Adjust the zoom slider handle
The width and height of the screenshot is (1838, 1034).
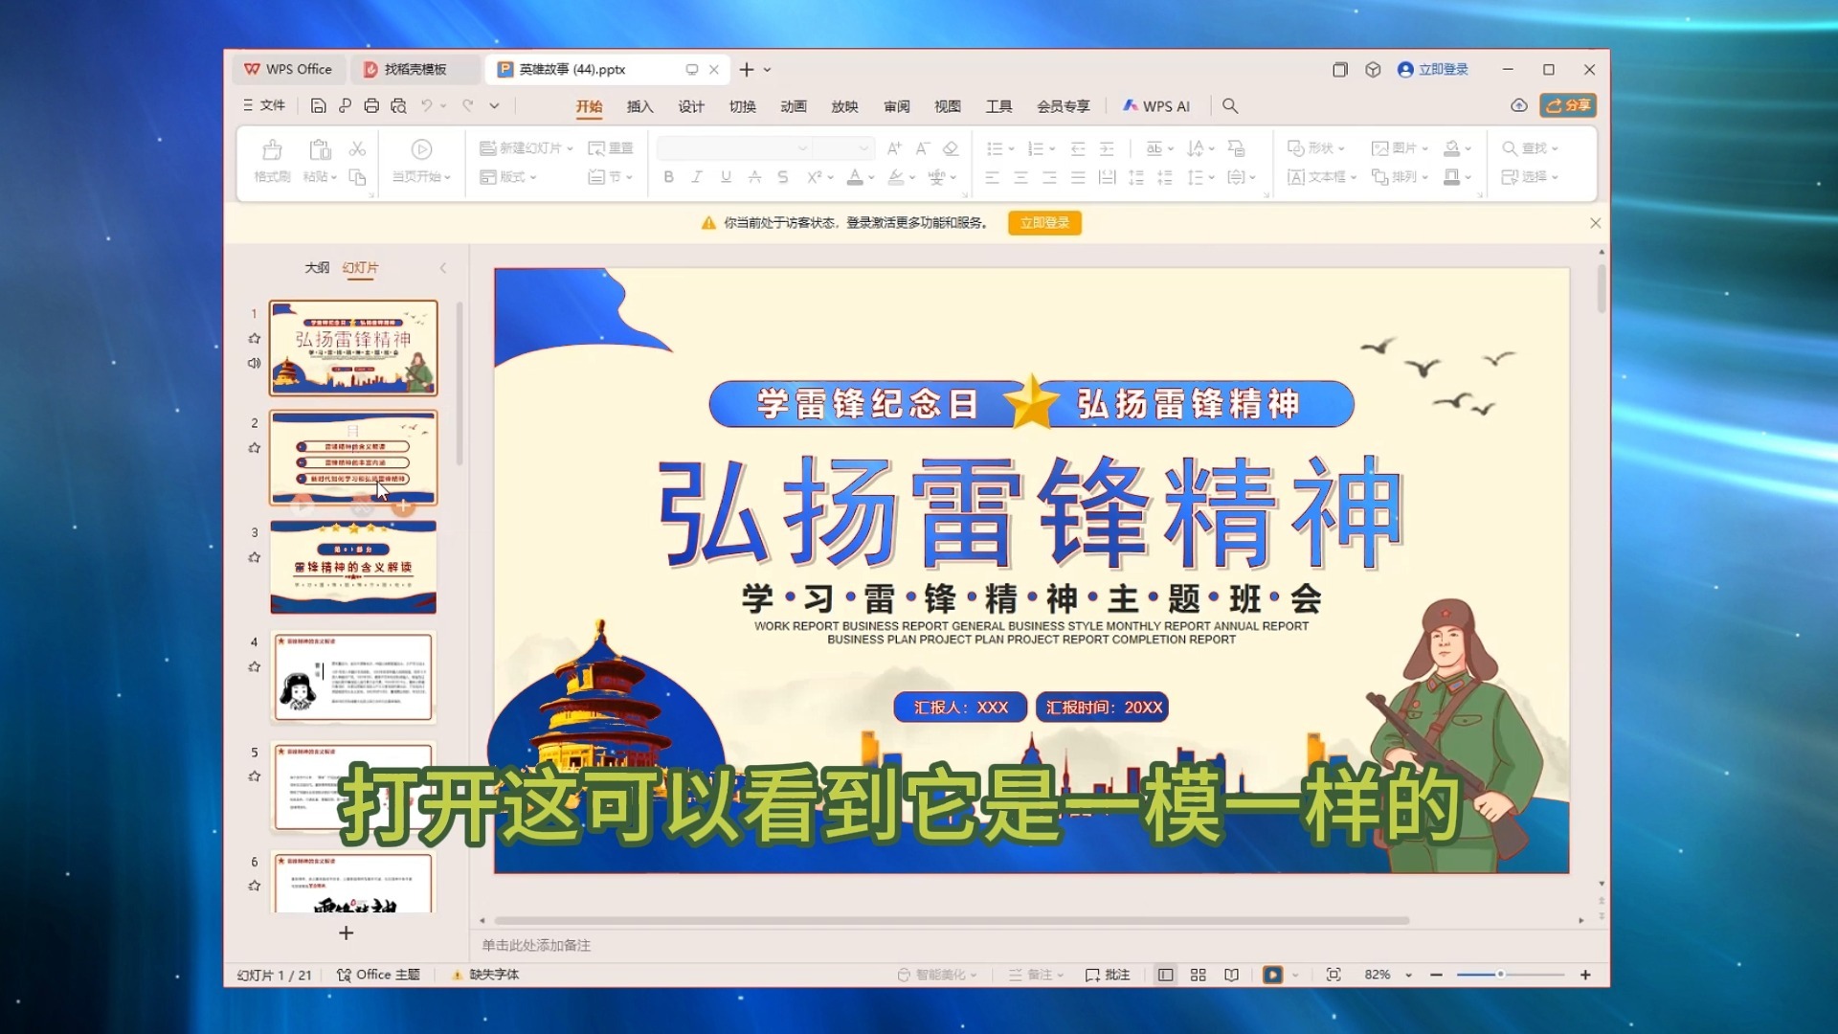(1500, 975)
